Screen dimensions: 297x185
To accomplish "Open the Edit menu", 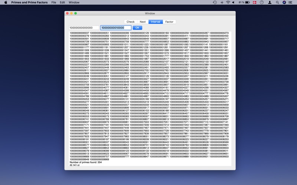I will tap(62, 3).
